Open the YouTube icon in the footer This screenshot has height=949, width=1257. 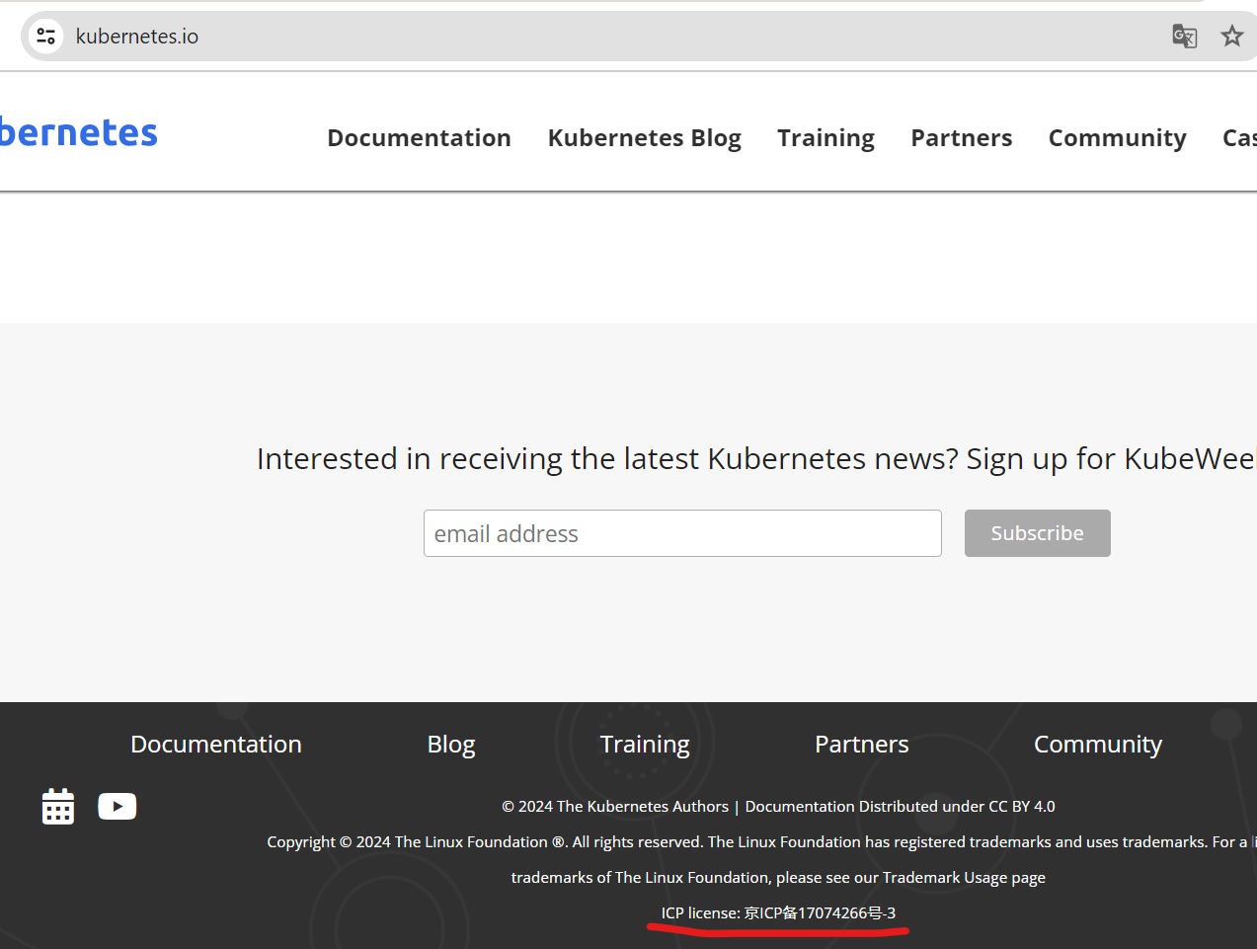tap(118, 807)
